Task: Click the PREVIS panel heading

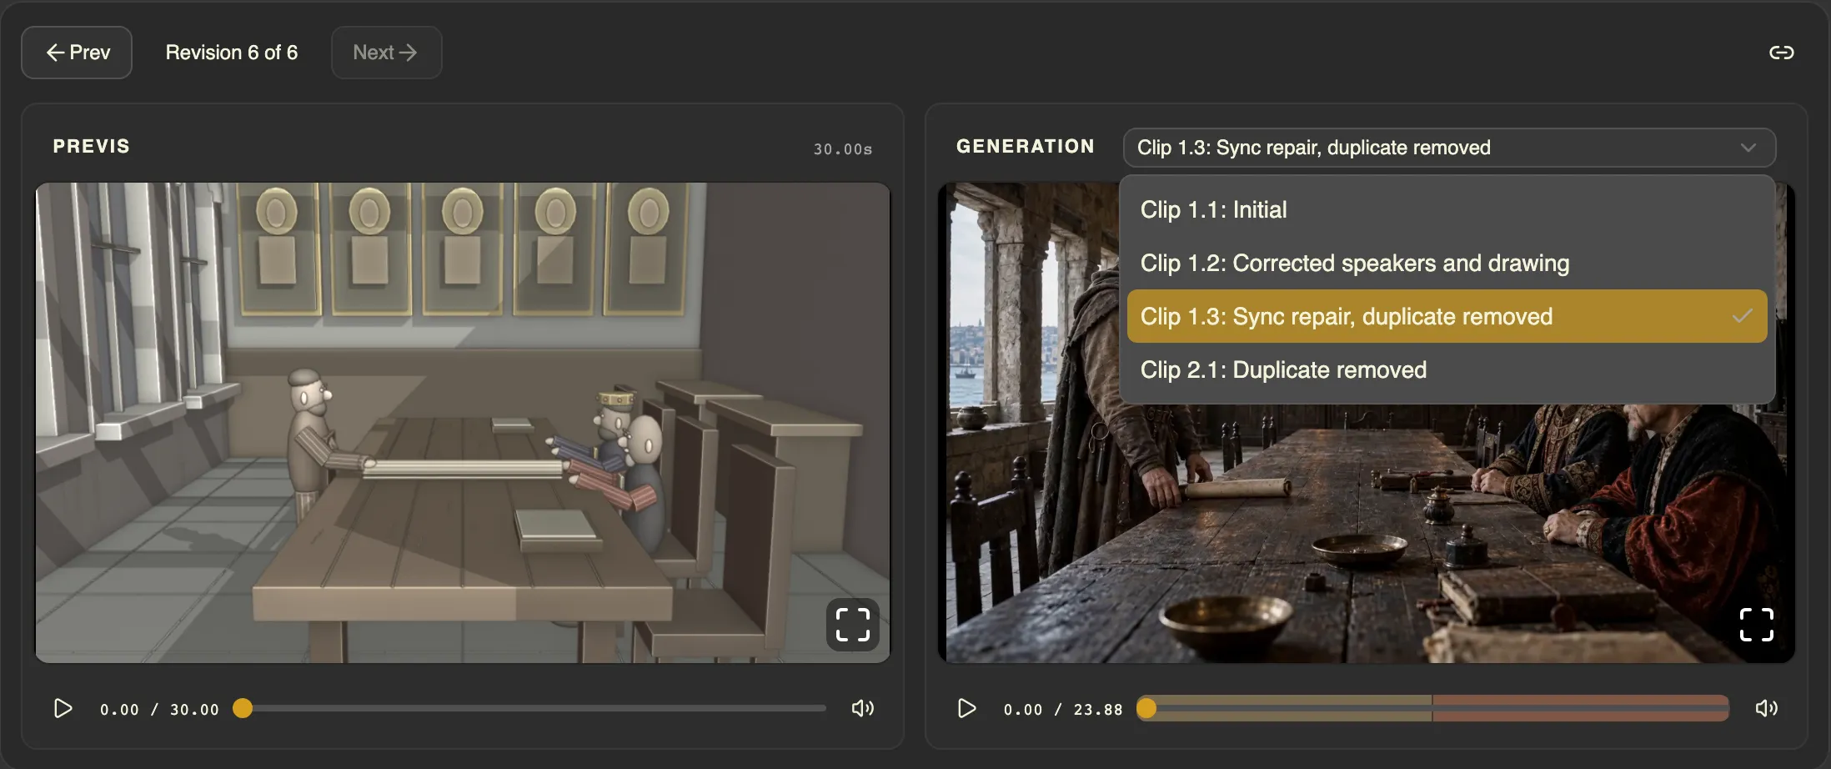Action: 92,146
